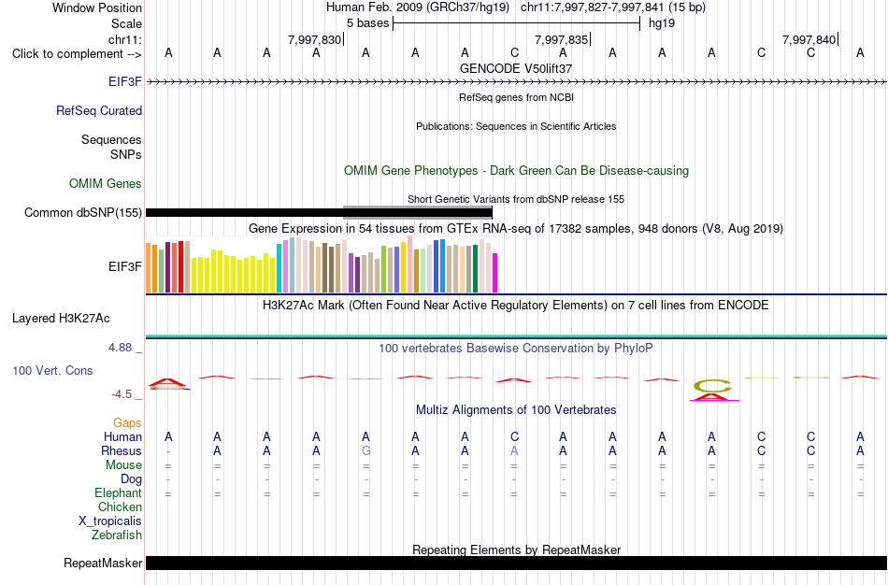Image resolution: width=888 pixels, height=585 pixels.
Task: Select the Zebrafish alignment row label
Action: tap(117, 535)
